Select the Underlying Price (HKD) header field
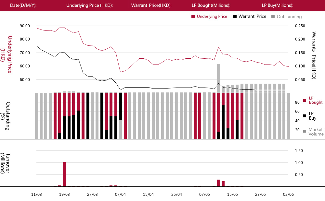 pos(90,6)
